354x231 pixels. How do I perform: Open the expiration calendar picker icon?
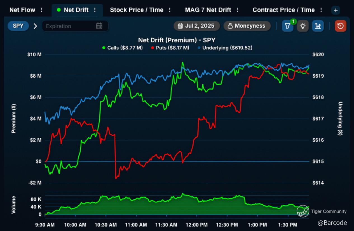click(x=99, y=26)
